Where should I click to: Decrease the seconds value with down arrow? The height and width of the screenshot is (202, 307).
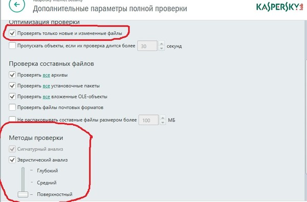[x=162, y=48]
